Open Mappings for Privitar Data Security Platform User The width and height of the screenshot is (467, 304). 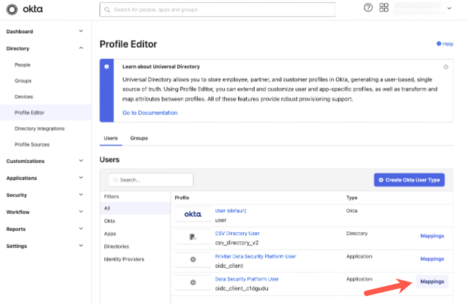[432, 259]
